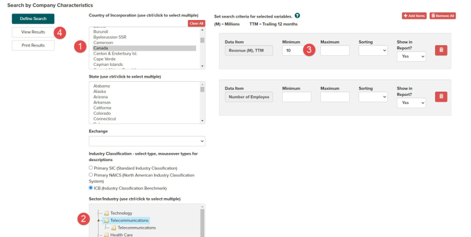Select Cayman Islands in the country list

[107, 64]
